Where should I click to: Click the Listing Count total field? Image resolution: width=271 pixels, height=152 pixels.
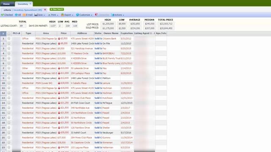pyautogui.click(x=22, y=26)
